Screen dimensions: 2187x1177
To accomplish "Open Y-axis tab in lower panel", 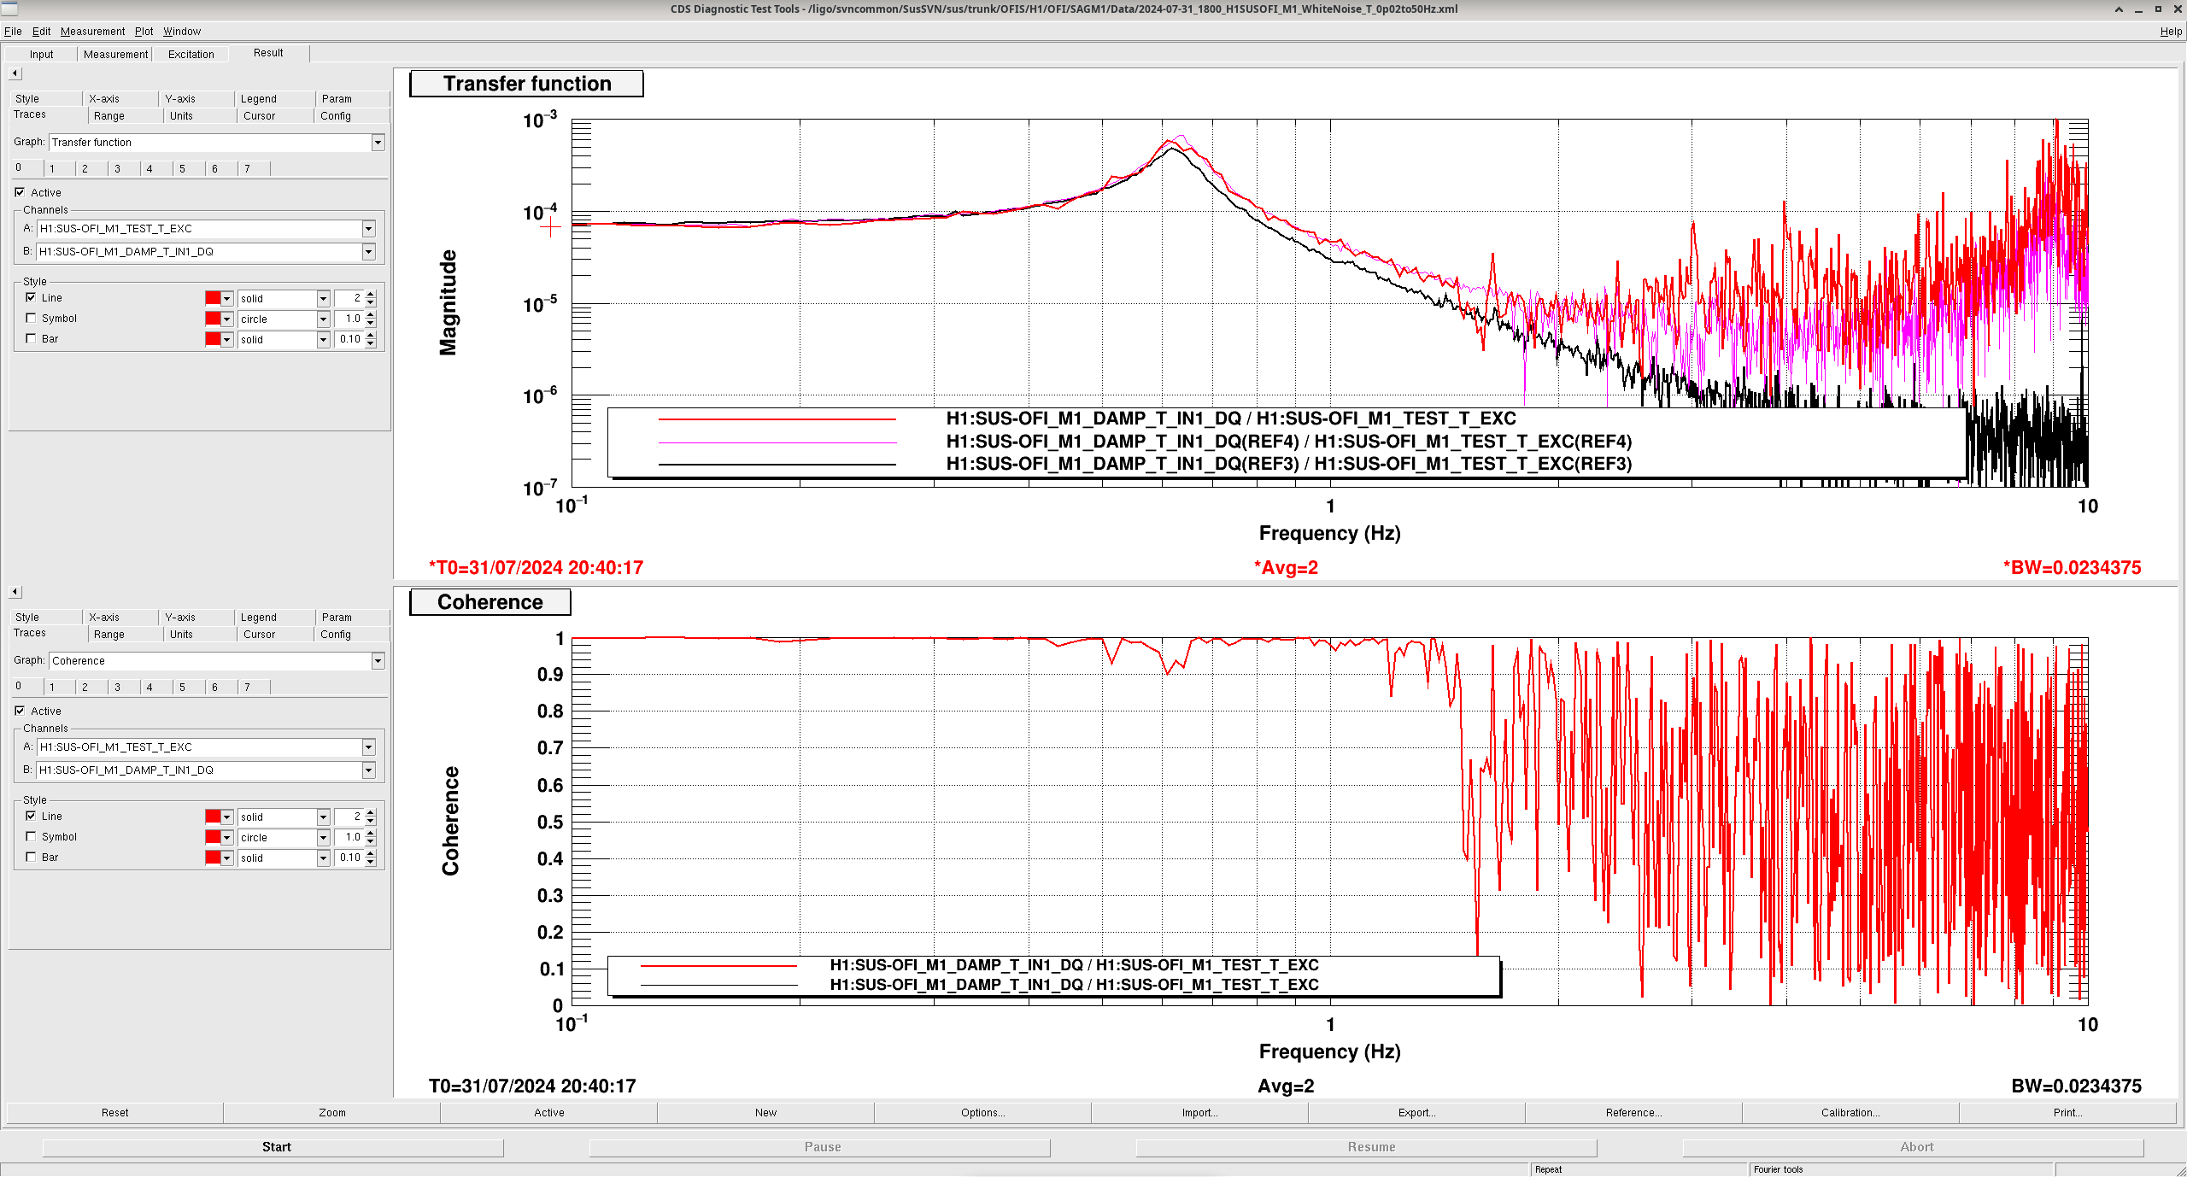I will click(x=180, y=618).
